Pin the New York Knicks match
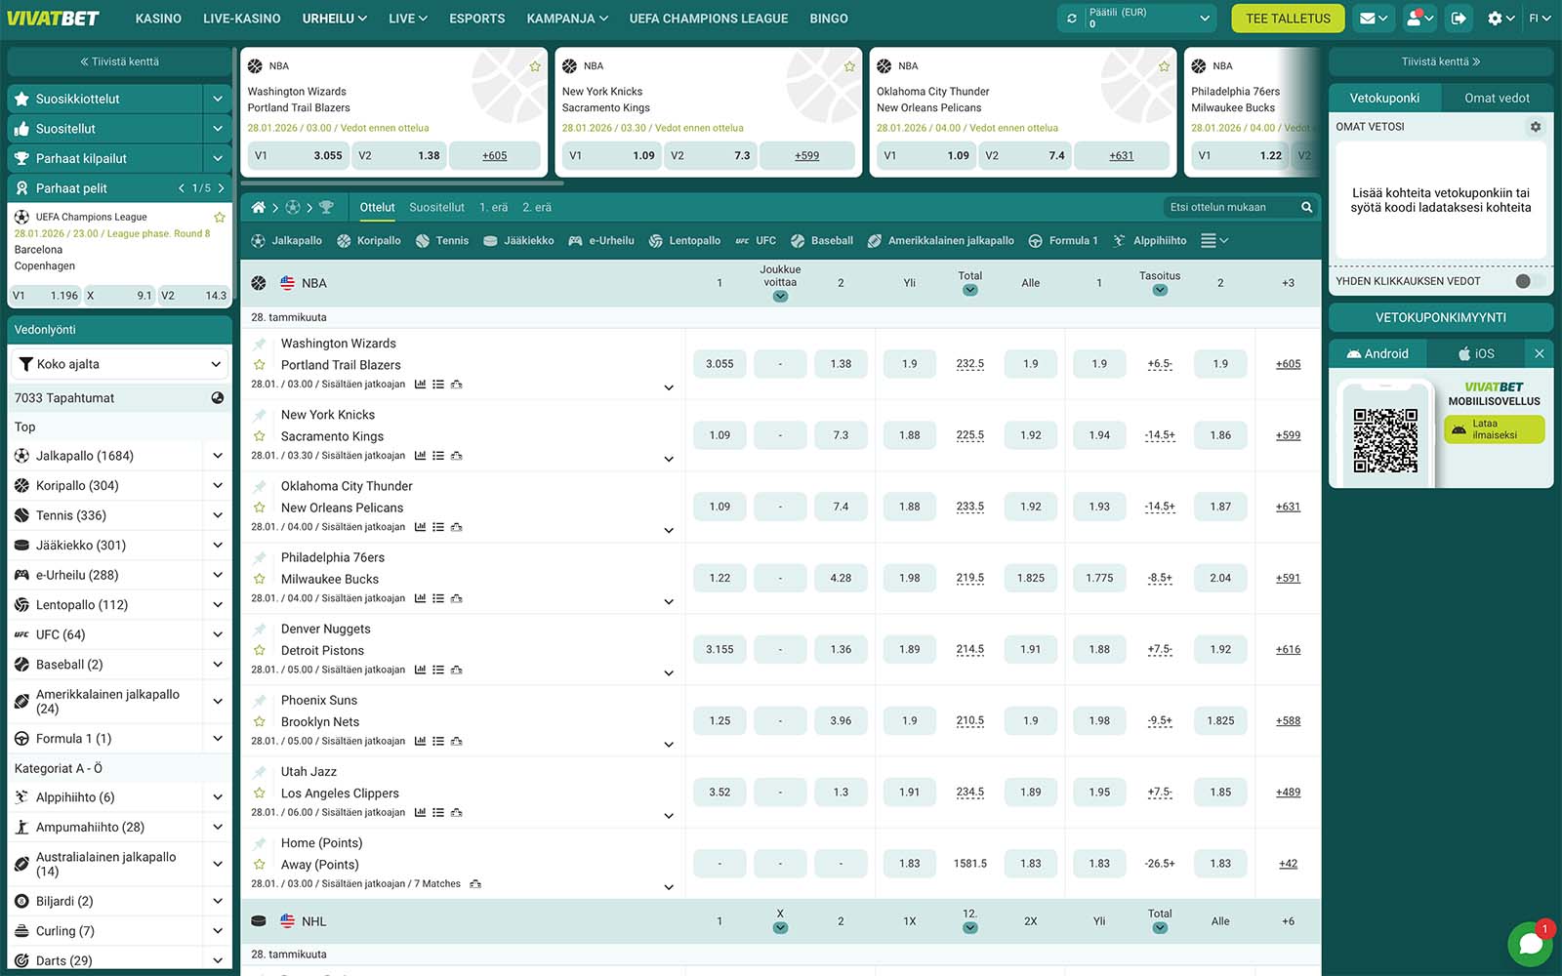This screenshot has height=976, width=1562. [260, 416]
